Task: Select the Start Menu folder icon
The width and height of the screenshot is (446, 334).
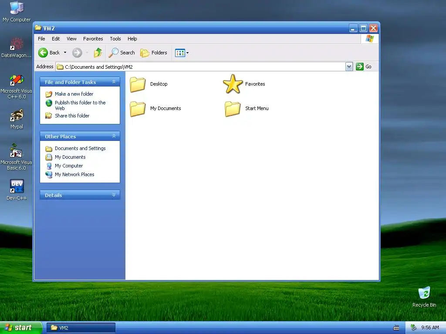Action: click(x=233, y=109)
